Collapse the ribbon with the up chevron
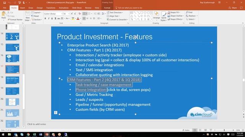Screen dimensions: 245x137 point(243,23)
